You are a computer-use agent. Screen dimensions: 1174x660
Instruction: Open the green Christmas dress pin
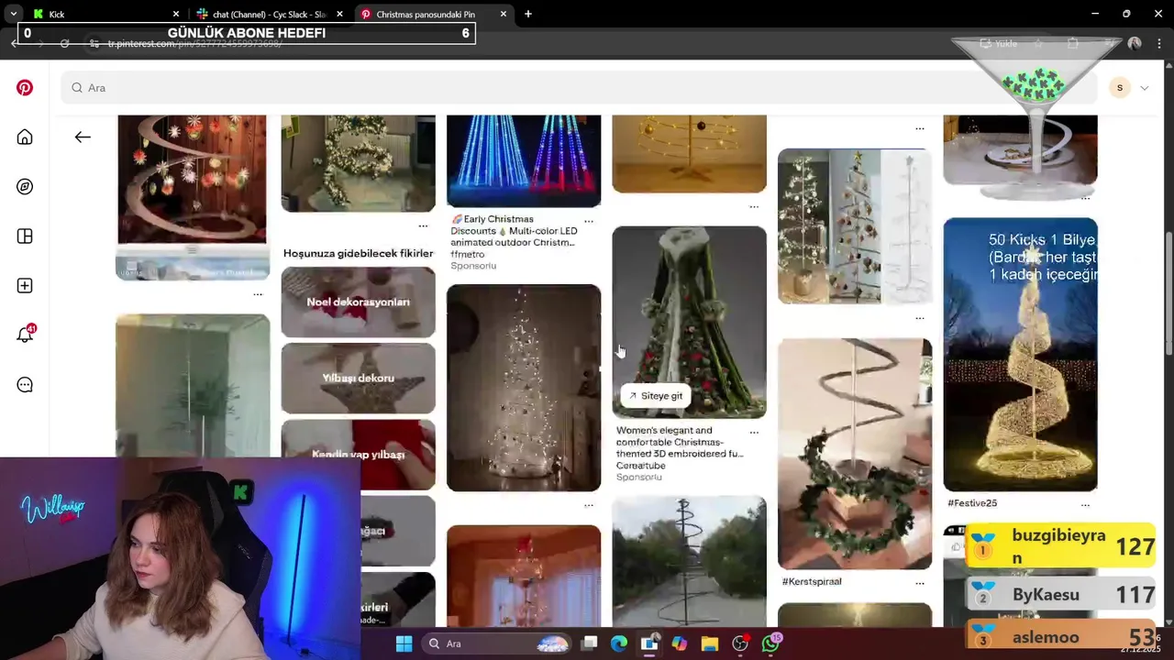(x=689, y=322)
